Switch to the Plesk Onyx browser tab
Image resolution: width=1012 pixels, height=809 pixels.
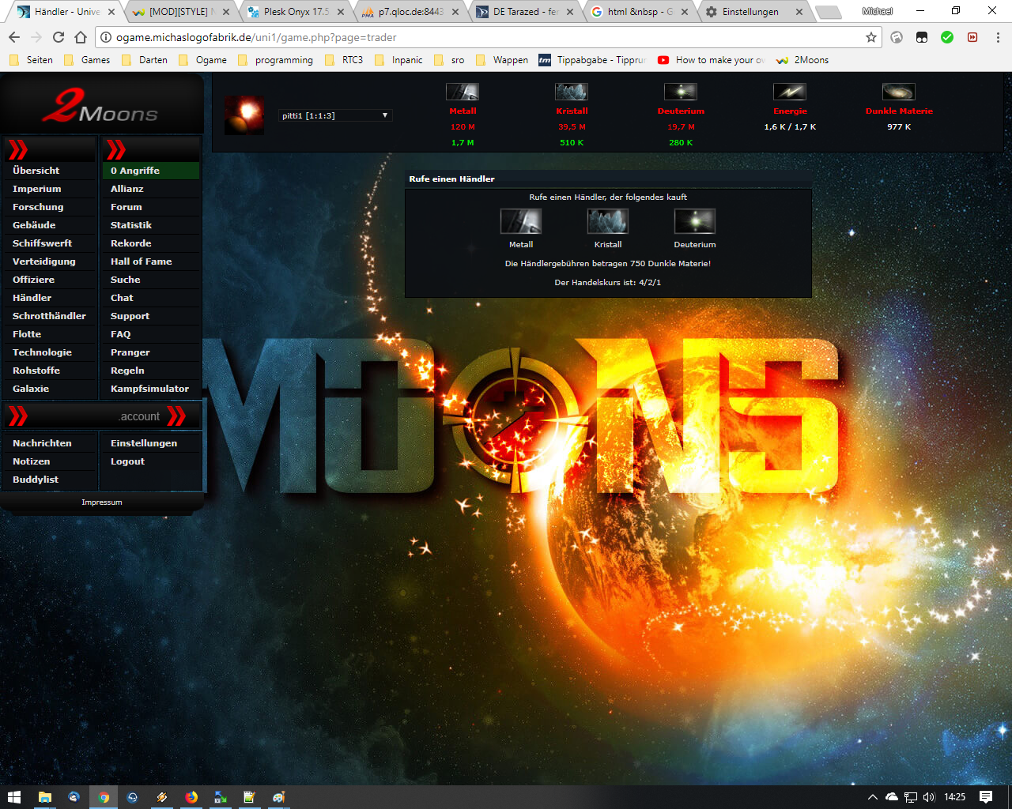(x=296, y=12)
